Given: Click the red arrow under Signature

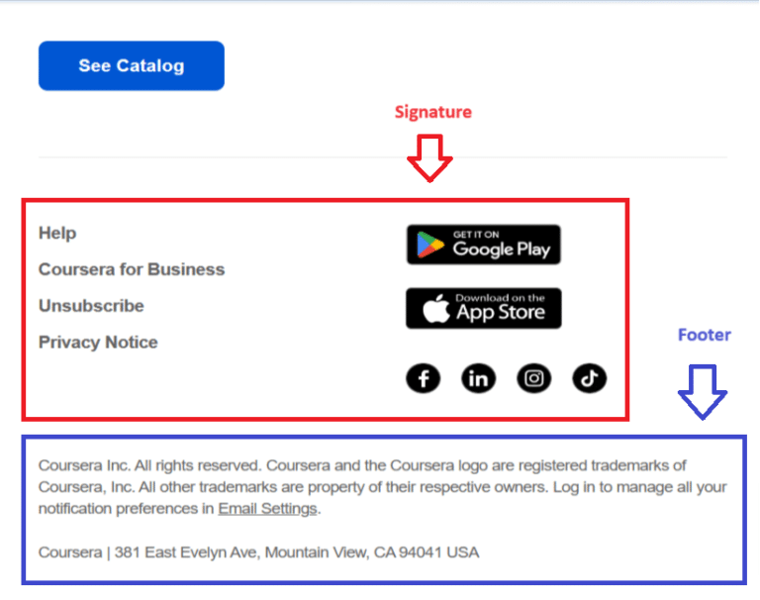Looking at the screenshot, I should 428,158.
